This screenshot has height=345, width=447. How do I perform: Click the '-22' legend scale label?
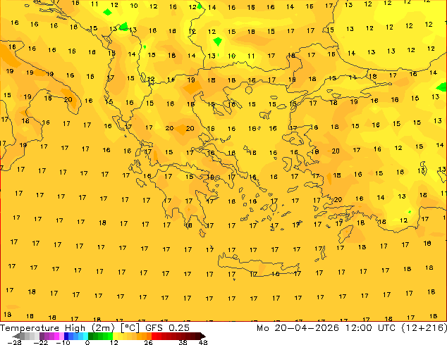click(40, 342)
